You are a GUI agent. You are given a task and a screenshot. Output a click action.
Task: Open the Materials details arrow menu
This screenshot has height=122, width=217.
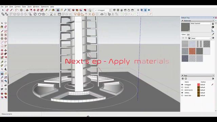click(213, 38)
